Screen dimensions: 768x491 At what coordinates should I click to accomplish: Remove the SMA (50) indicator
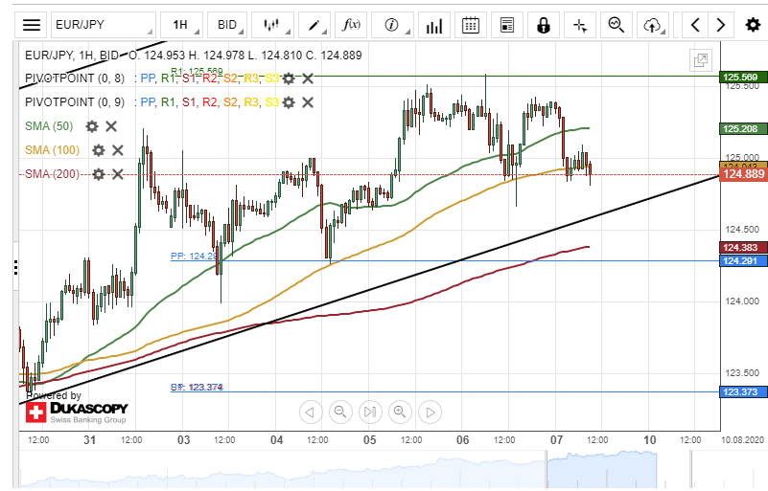[111, 126]
